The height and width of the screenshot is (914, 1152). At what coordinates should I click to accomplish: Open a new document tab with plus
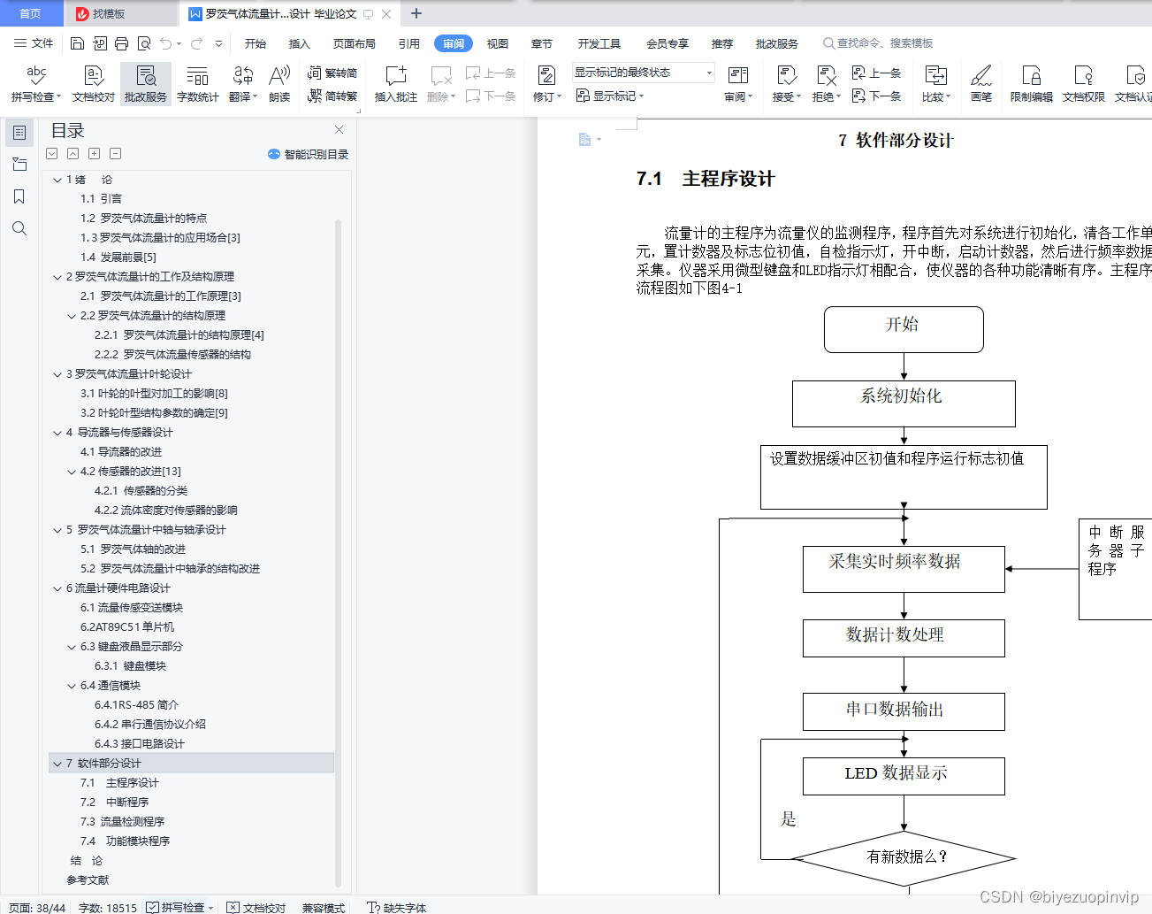coord(416,13)
